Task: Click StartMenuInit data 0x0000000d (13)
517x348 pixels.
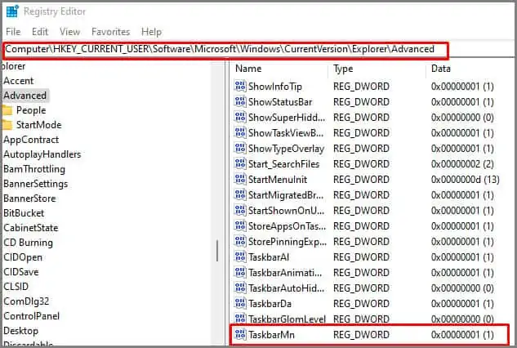Action: click(466, 180)
